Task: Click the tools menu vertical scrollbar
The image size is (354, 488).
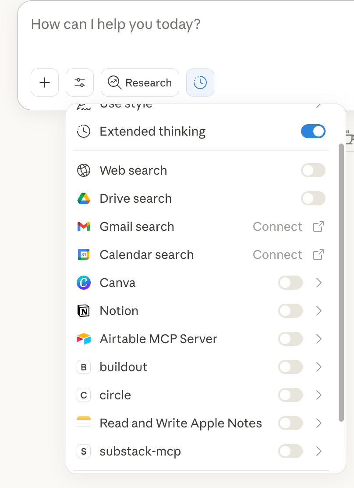Action: coord(341,283)
